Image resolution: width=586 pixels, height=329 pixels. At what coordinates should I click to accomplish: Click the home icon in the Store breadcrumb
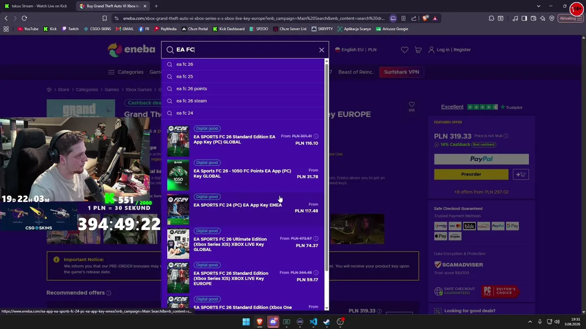pyautogui.click(x=49, y=90)
